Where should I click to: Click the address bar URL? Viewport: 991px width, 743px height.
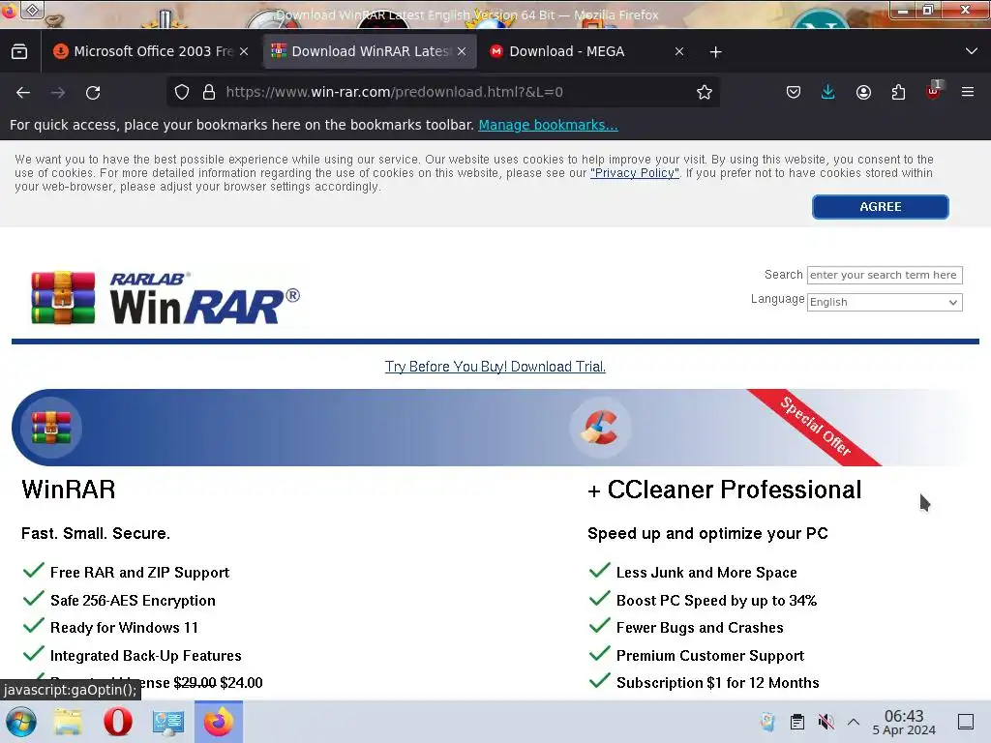(x=395, y=92)
